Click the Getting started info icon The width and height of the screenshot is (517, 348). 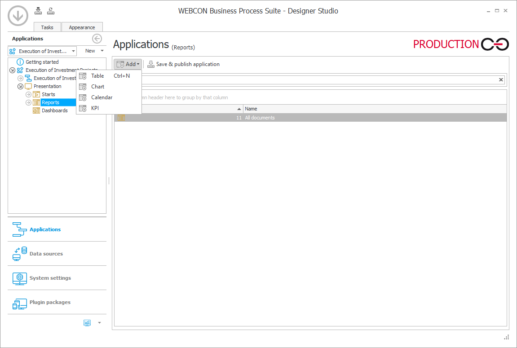[20, 62]
